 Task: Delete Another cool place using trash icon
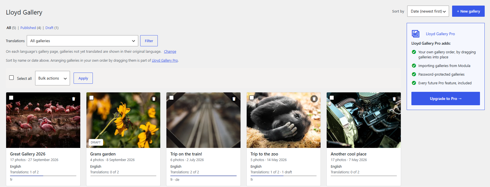[394, 99]
